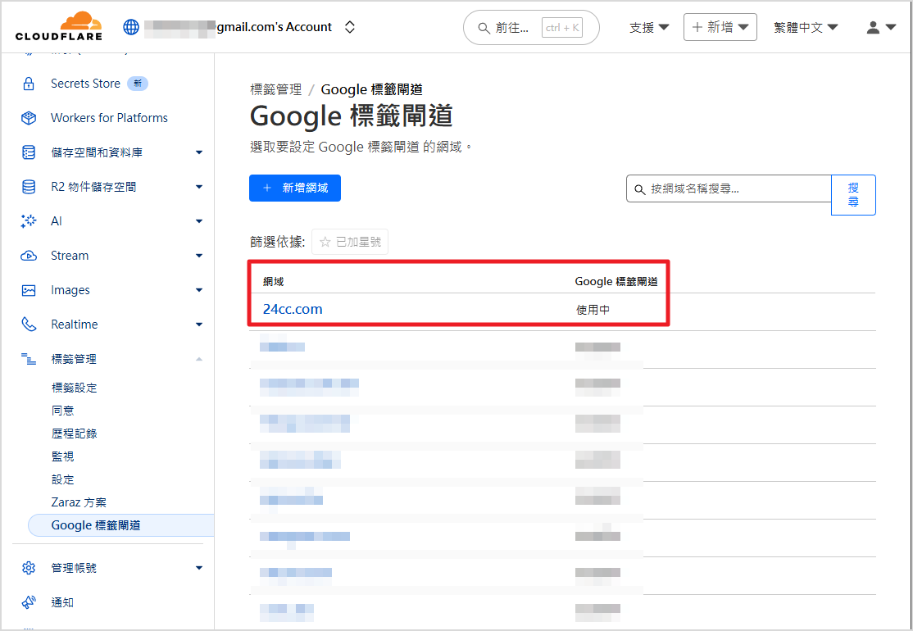Click the Workers for Platforms cube icon

click(x=29, y=118)
